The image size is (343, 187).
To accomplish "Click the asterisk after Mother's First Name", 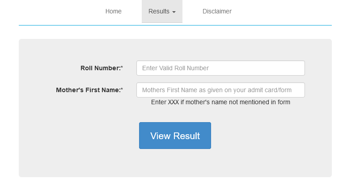I will 122,89.
